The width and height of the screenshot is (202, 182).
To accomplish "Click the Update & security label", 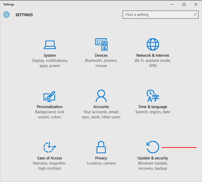I will pos(153,158).
